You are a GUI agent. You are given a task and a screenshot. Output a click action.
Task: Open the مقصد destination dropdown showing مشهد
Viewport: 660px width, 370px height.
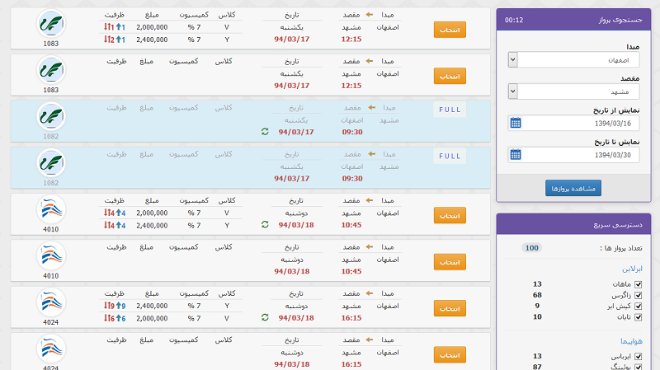(x=573, y=91)
